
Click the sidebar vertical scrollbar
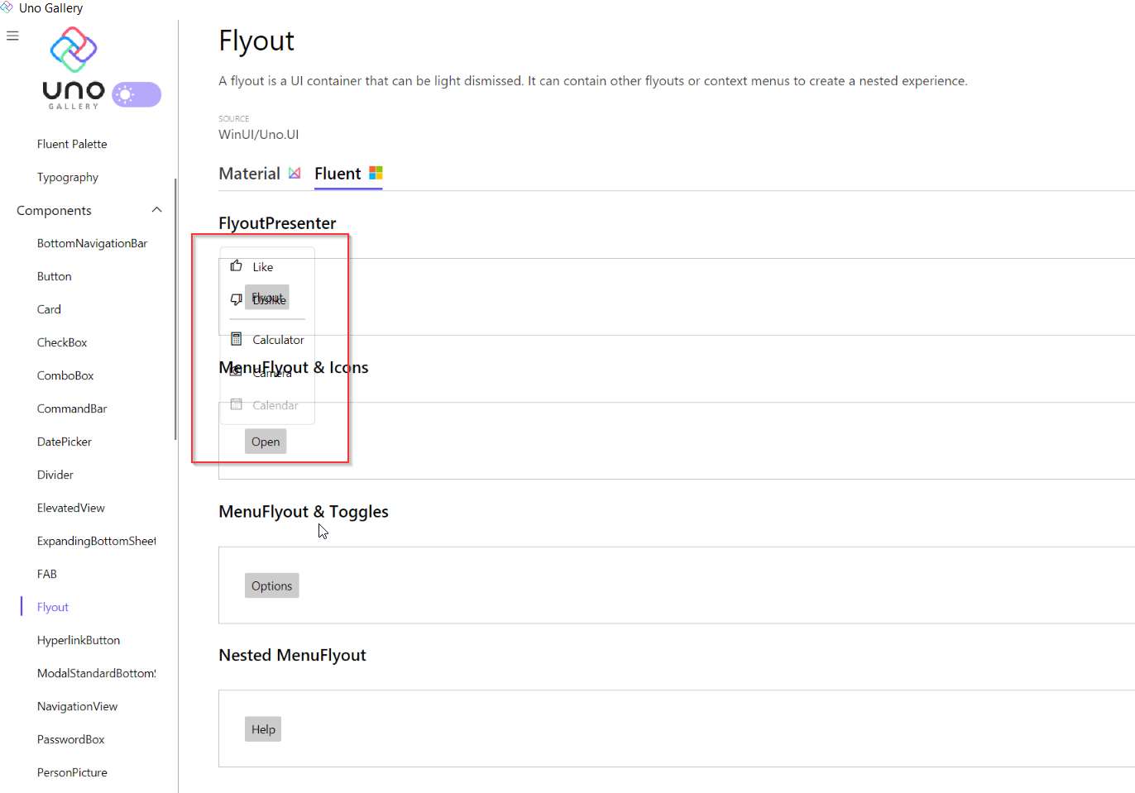point(175,309)
